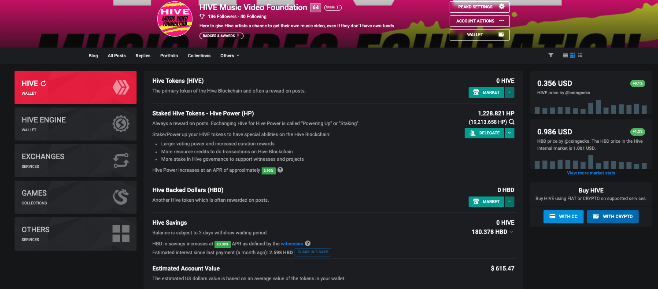Click the HIVE price bar chart
The height and width of the screenshot is (289, 658).
pyautogui.click(x=591, y=107)
